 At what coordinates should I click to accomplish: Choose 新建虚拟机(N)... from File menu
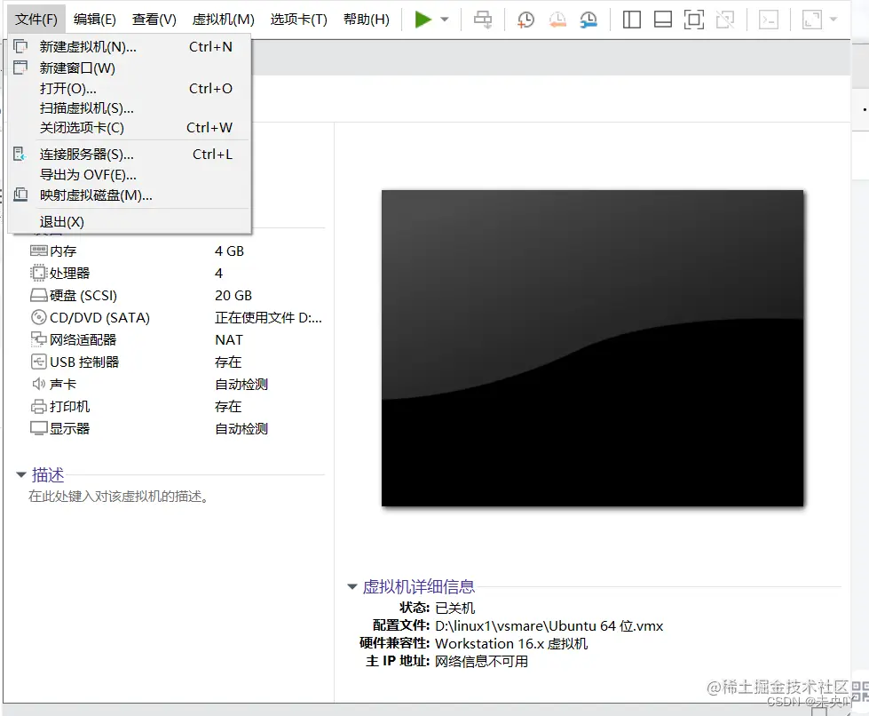pos(130,47)
